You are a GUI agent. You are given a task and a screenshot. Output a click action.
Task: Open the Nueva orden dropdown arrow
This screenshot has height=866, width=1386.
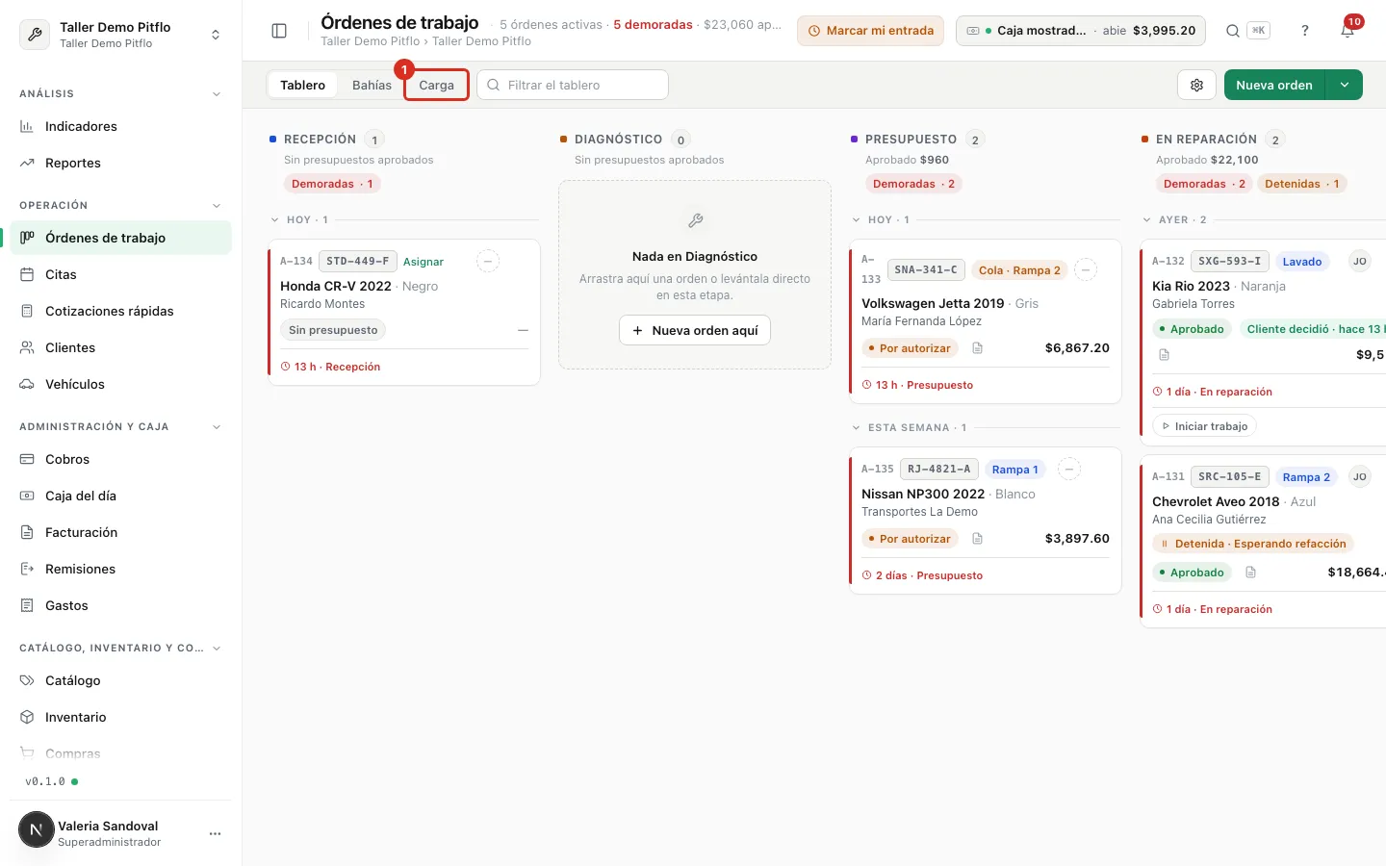click(1345, 85)
